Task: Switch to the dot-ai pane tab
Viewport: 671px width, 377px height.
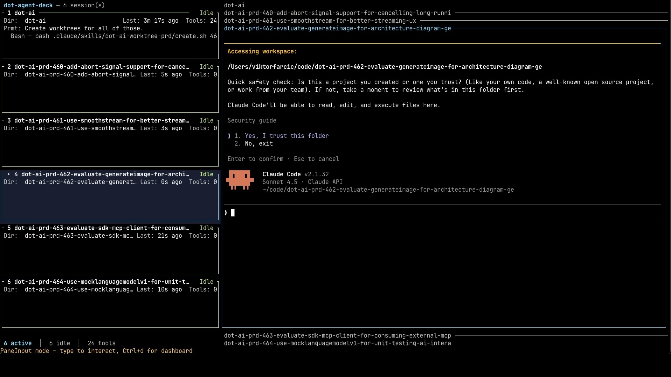Action: coord(235,5)
